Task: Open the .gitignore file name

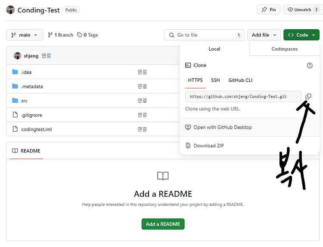Action: [x=31, y=115]
